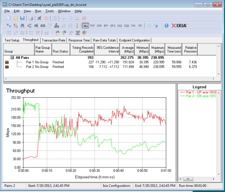Click the 95% Confidence Interval header
This screenshot has height=192, width=225.
tap(107, 49)
